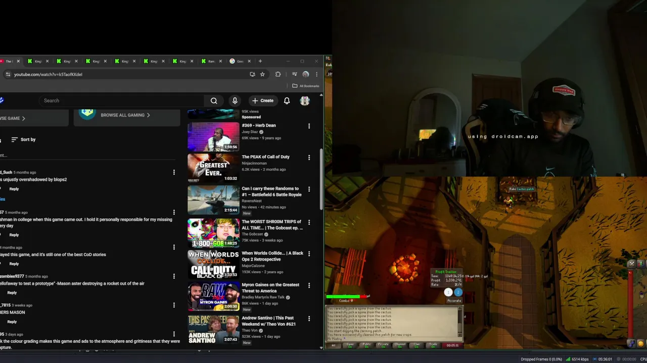Open the All Bookmarks folder
647x363 pixels.
(x=306, y=86)
